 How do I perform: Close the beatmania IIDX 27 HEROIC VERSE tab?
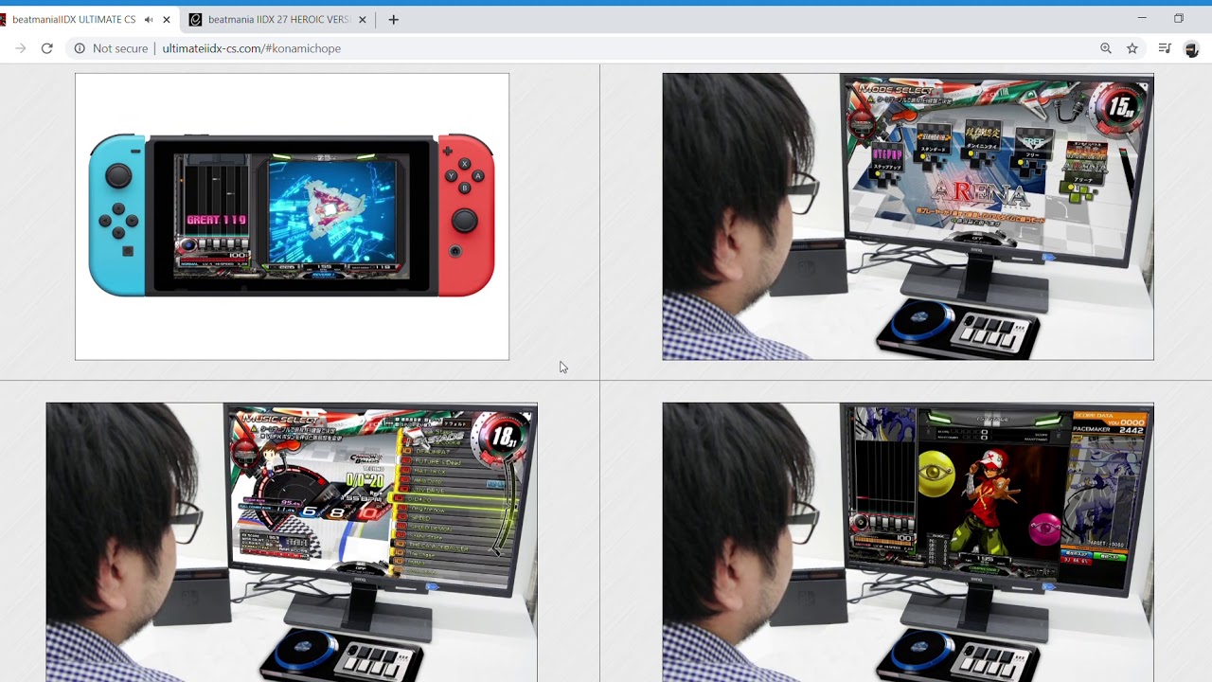363,19
